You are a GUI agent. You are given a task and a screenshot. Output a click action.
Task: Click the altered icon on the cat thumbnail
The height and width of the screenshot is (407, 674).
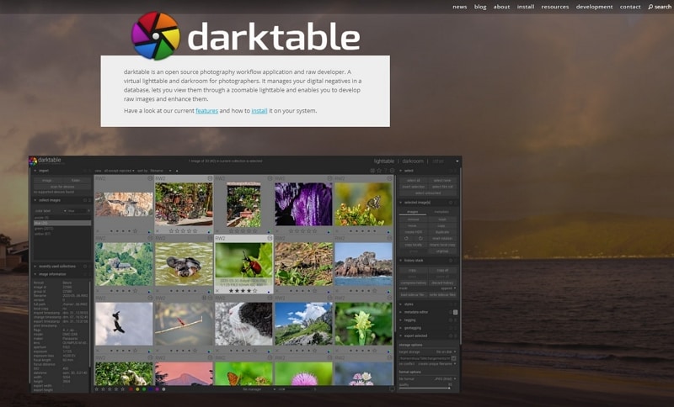(270, 298)
